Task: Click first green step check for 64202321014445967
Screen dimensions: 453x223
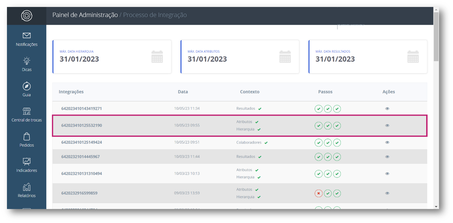Action: pos(318,157)
